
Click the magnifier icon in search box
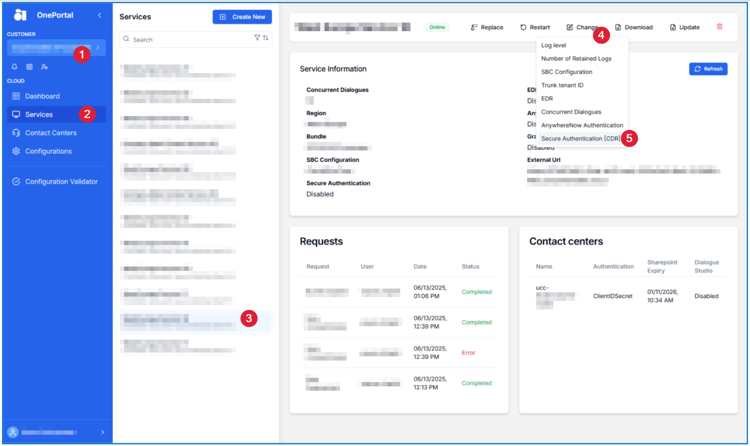click(x=126, y=39)
